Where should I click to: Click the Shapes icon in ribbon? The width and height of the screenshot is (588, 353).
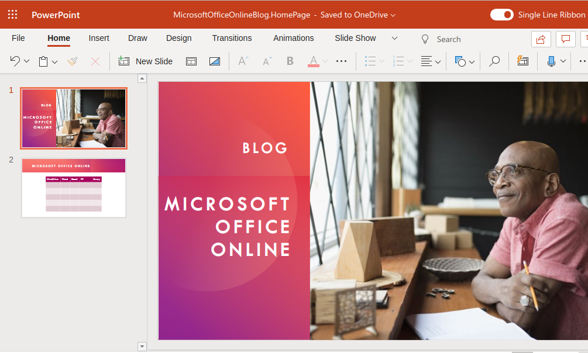pyautogui.click(x=460, y=61)
